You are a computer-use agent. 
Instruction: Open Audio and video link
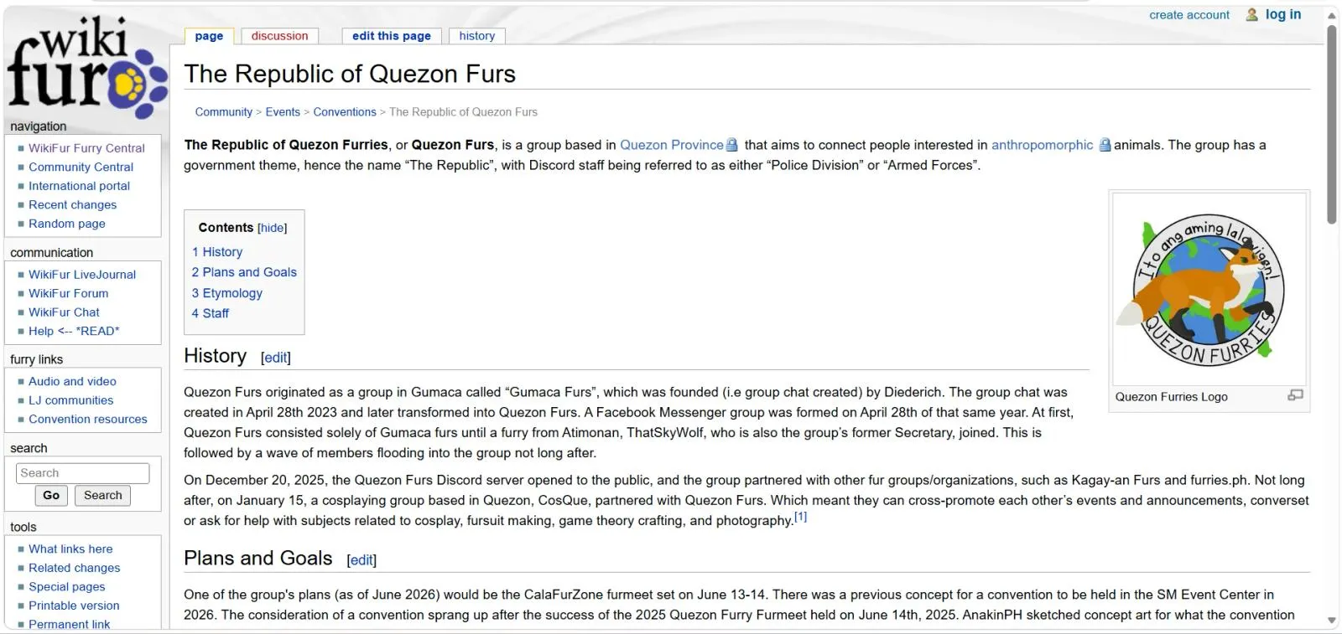tap(72, 382)
